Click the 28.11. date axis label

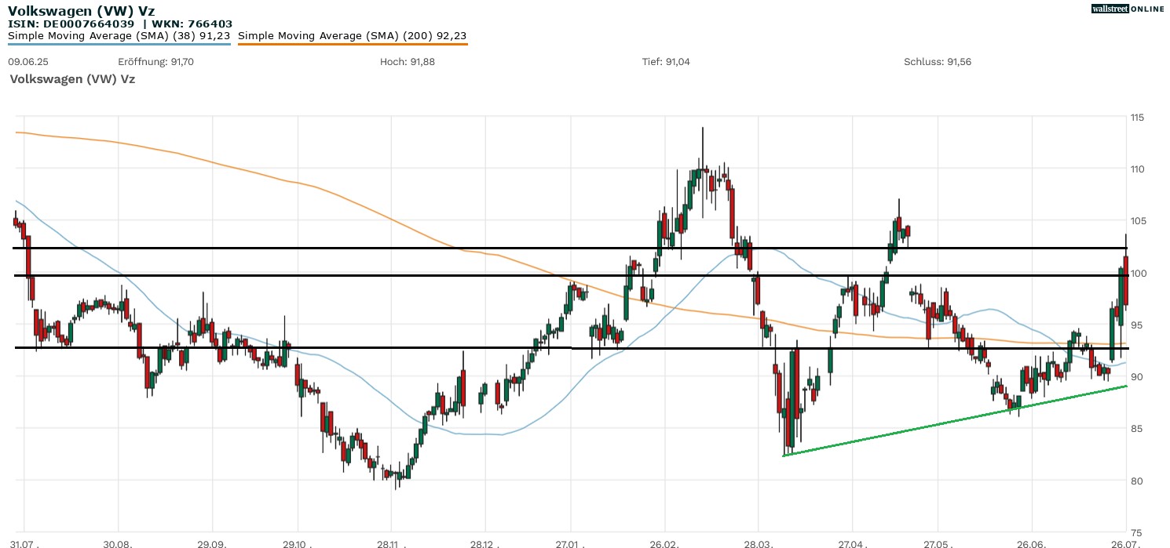(x=391, y=543)
